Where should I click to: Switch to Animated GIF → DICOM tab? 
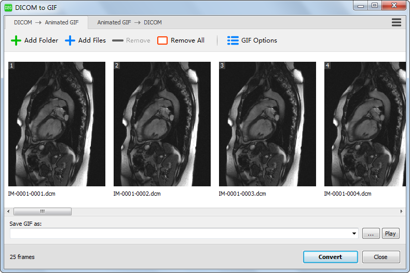point(129,22)
